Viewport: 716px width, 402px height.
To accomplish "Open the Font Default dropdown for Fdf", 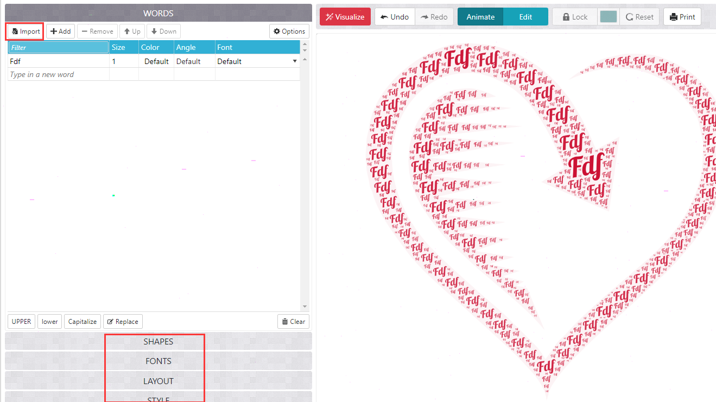I will click(x=257, y=61).
